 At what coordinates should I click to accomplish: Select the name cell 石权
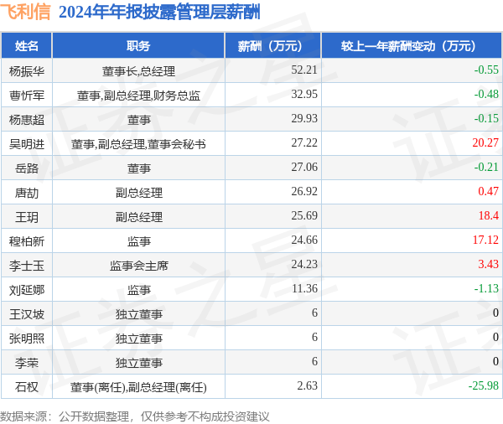point(27,387)
